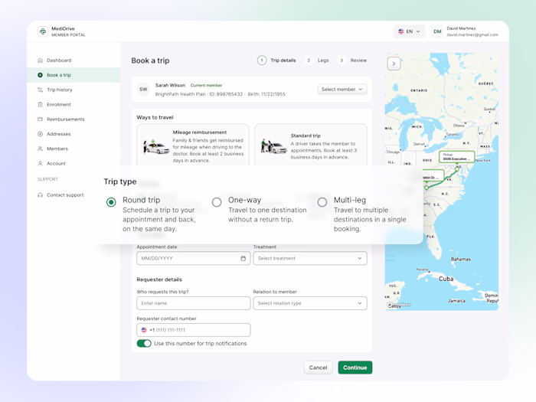This screenshot has height=402, width=536.
Task: Click the Current member badge
Action: point(206,86)
